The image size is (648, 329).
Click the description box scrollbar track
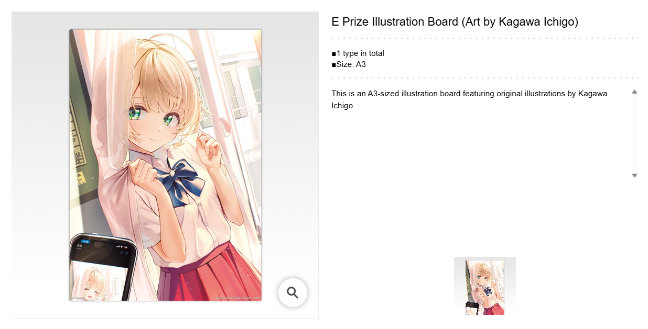(x=634, y=133)
